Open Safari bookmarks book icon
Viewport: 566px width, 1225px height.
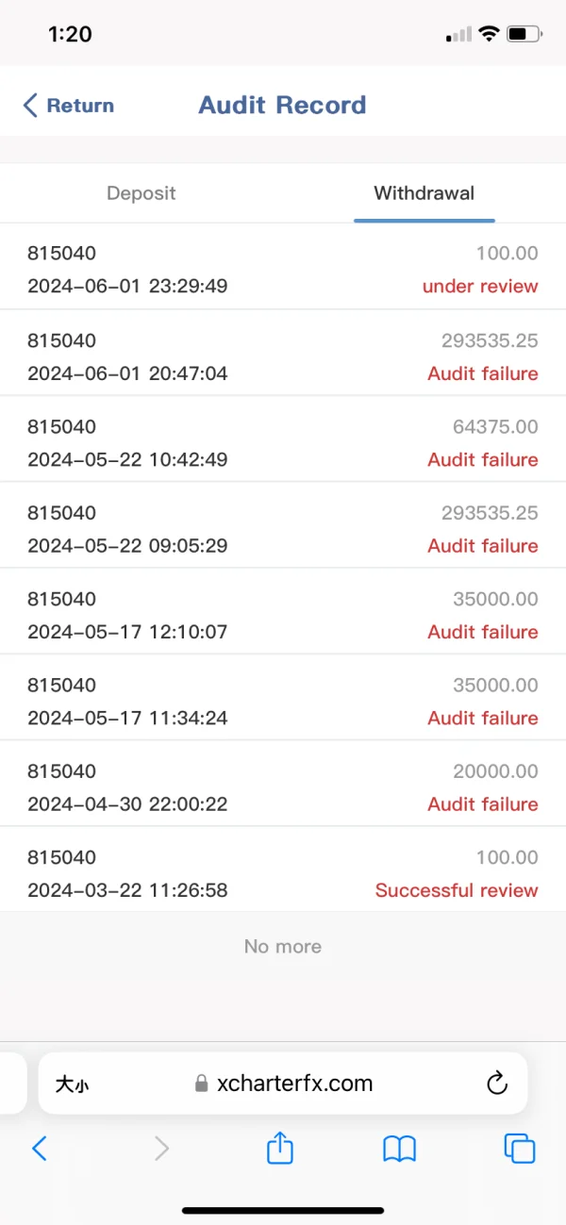point(399,1148)
